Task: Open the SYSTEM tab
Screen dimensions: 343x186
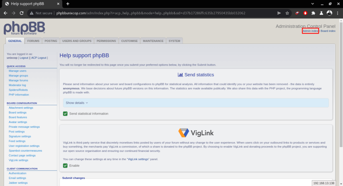Action: (174, 41)
